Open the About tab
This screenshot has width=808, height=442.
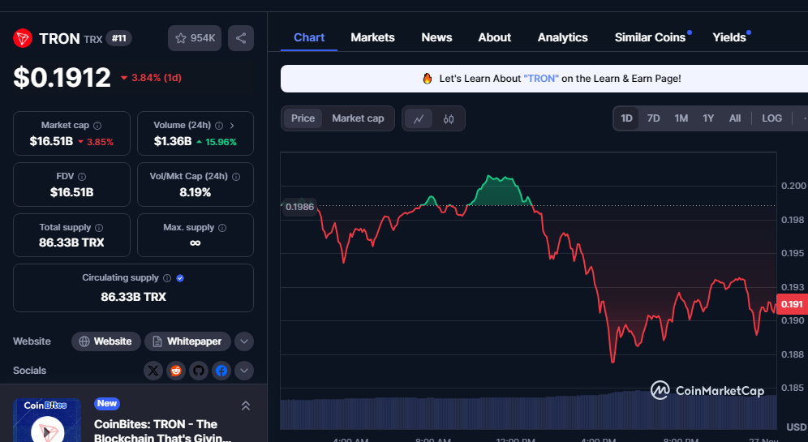coord(495,37)
